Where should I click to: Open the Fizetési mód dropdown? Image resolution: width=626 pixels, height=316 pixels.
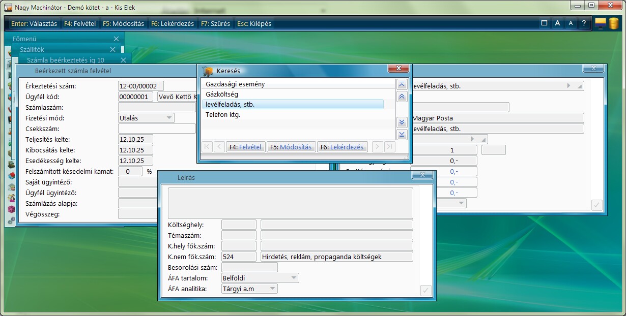point(169,118)
